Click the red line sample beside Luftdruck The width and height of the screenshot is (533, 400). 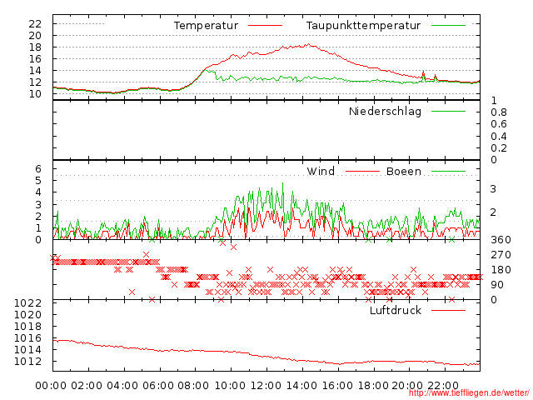coord(448,310)
